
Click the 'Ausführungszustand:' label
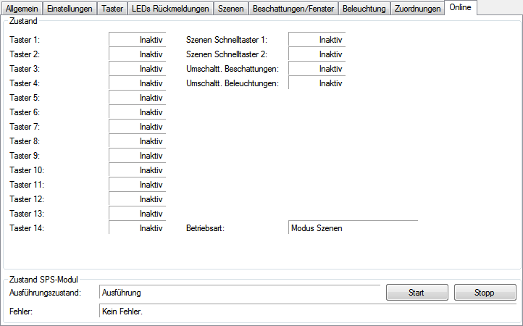45,293
